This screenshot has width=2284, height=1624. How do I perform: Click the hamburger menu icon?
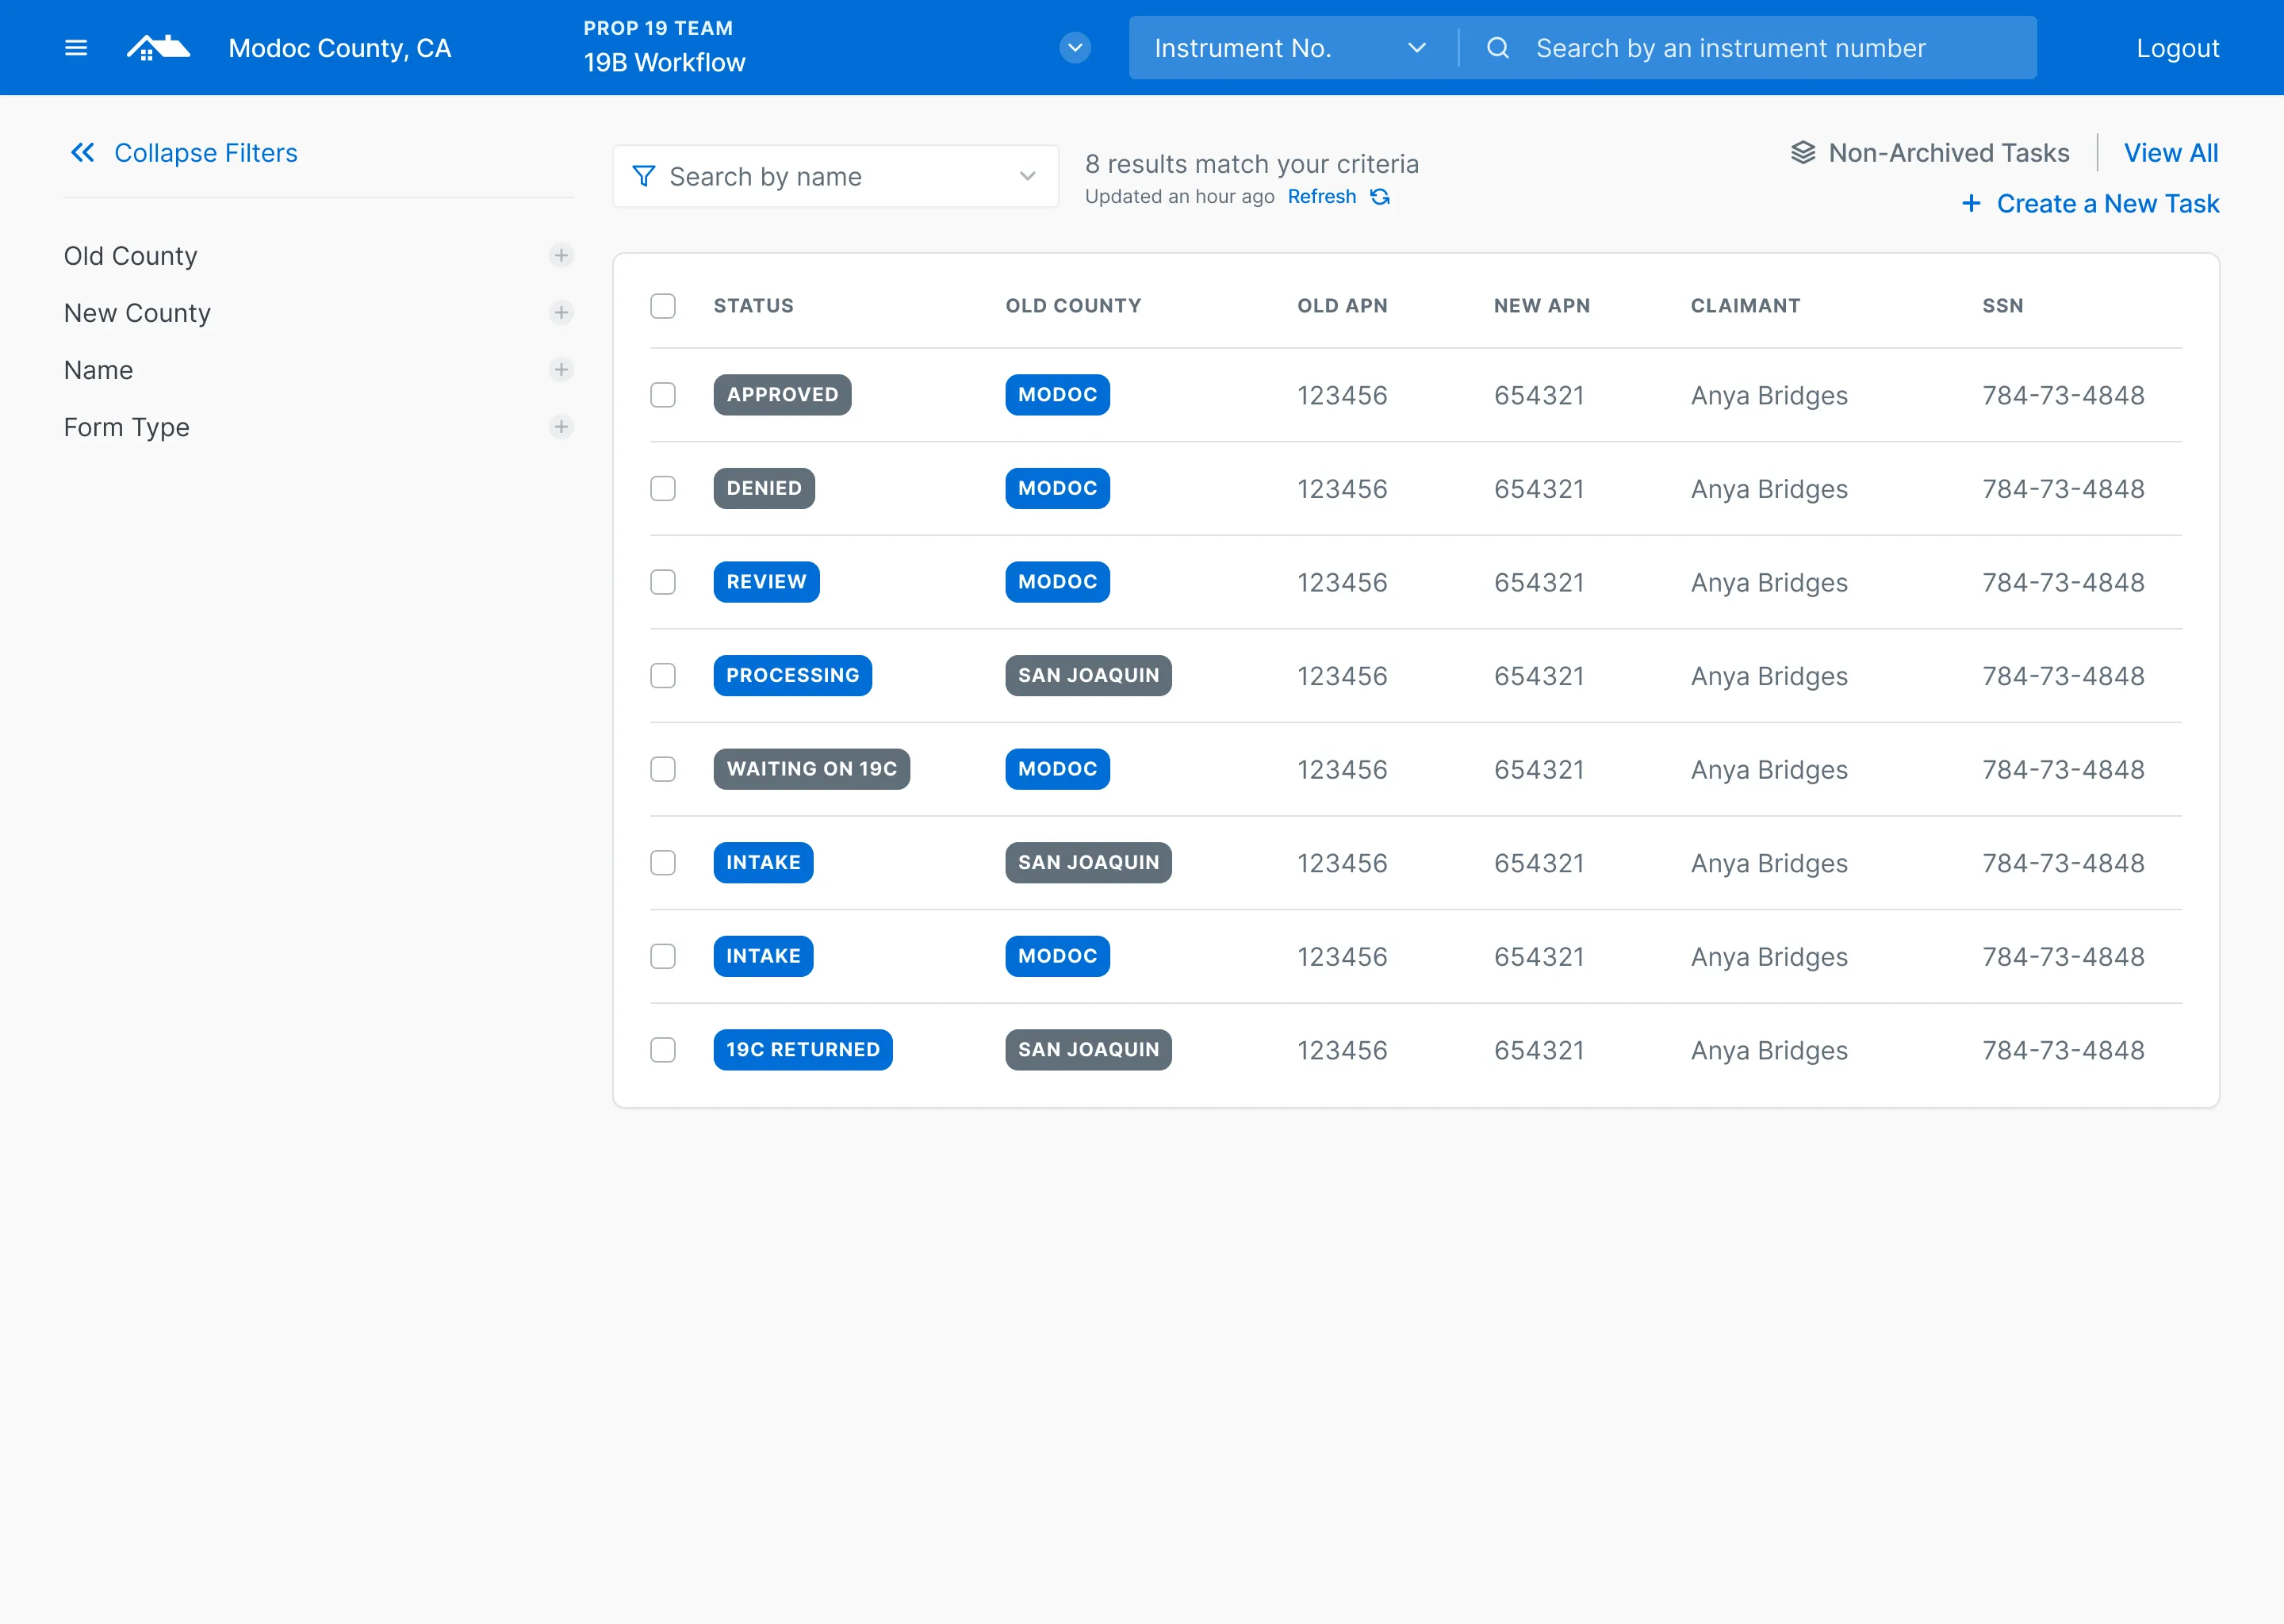pyautogui.click(x=75, y=48)
